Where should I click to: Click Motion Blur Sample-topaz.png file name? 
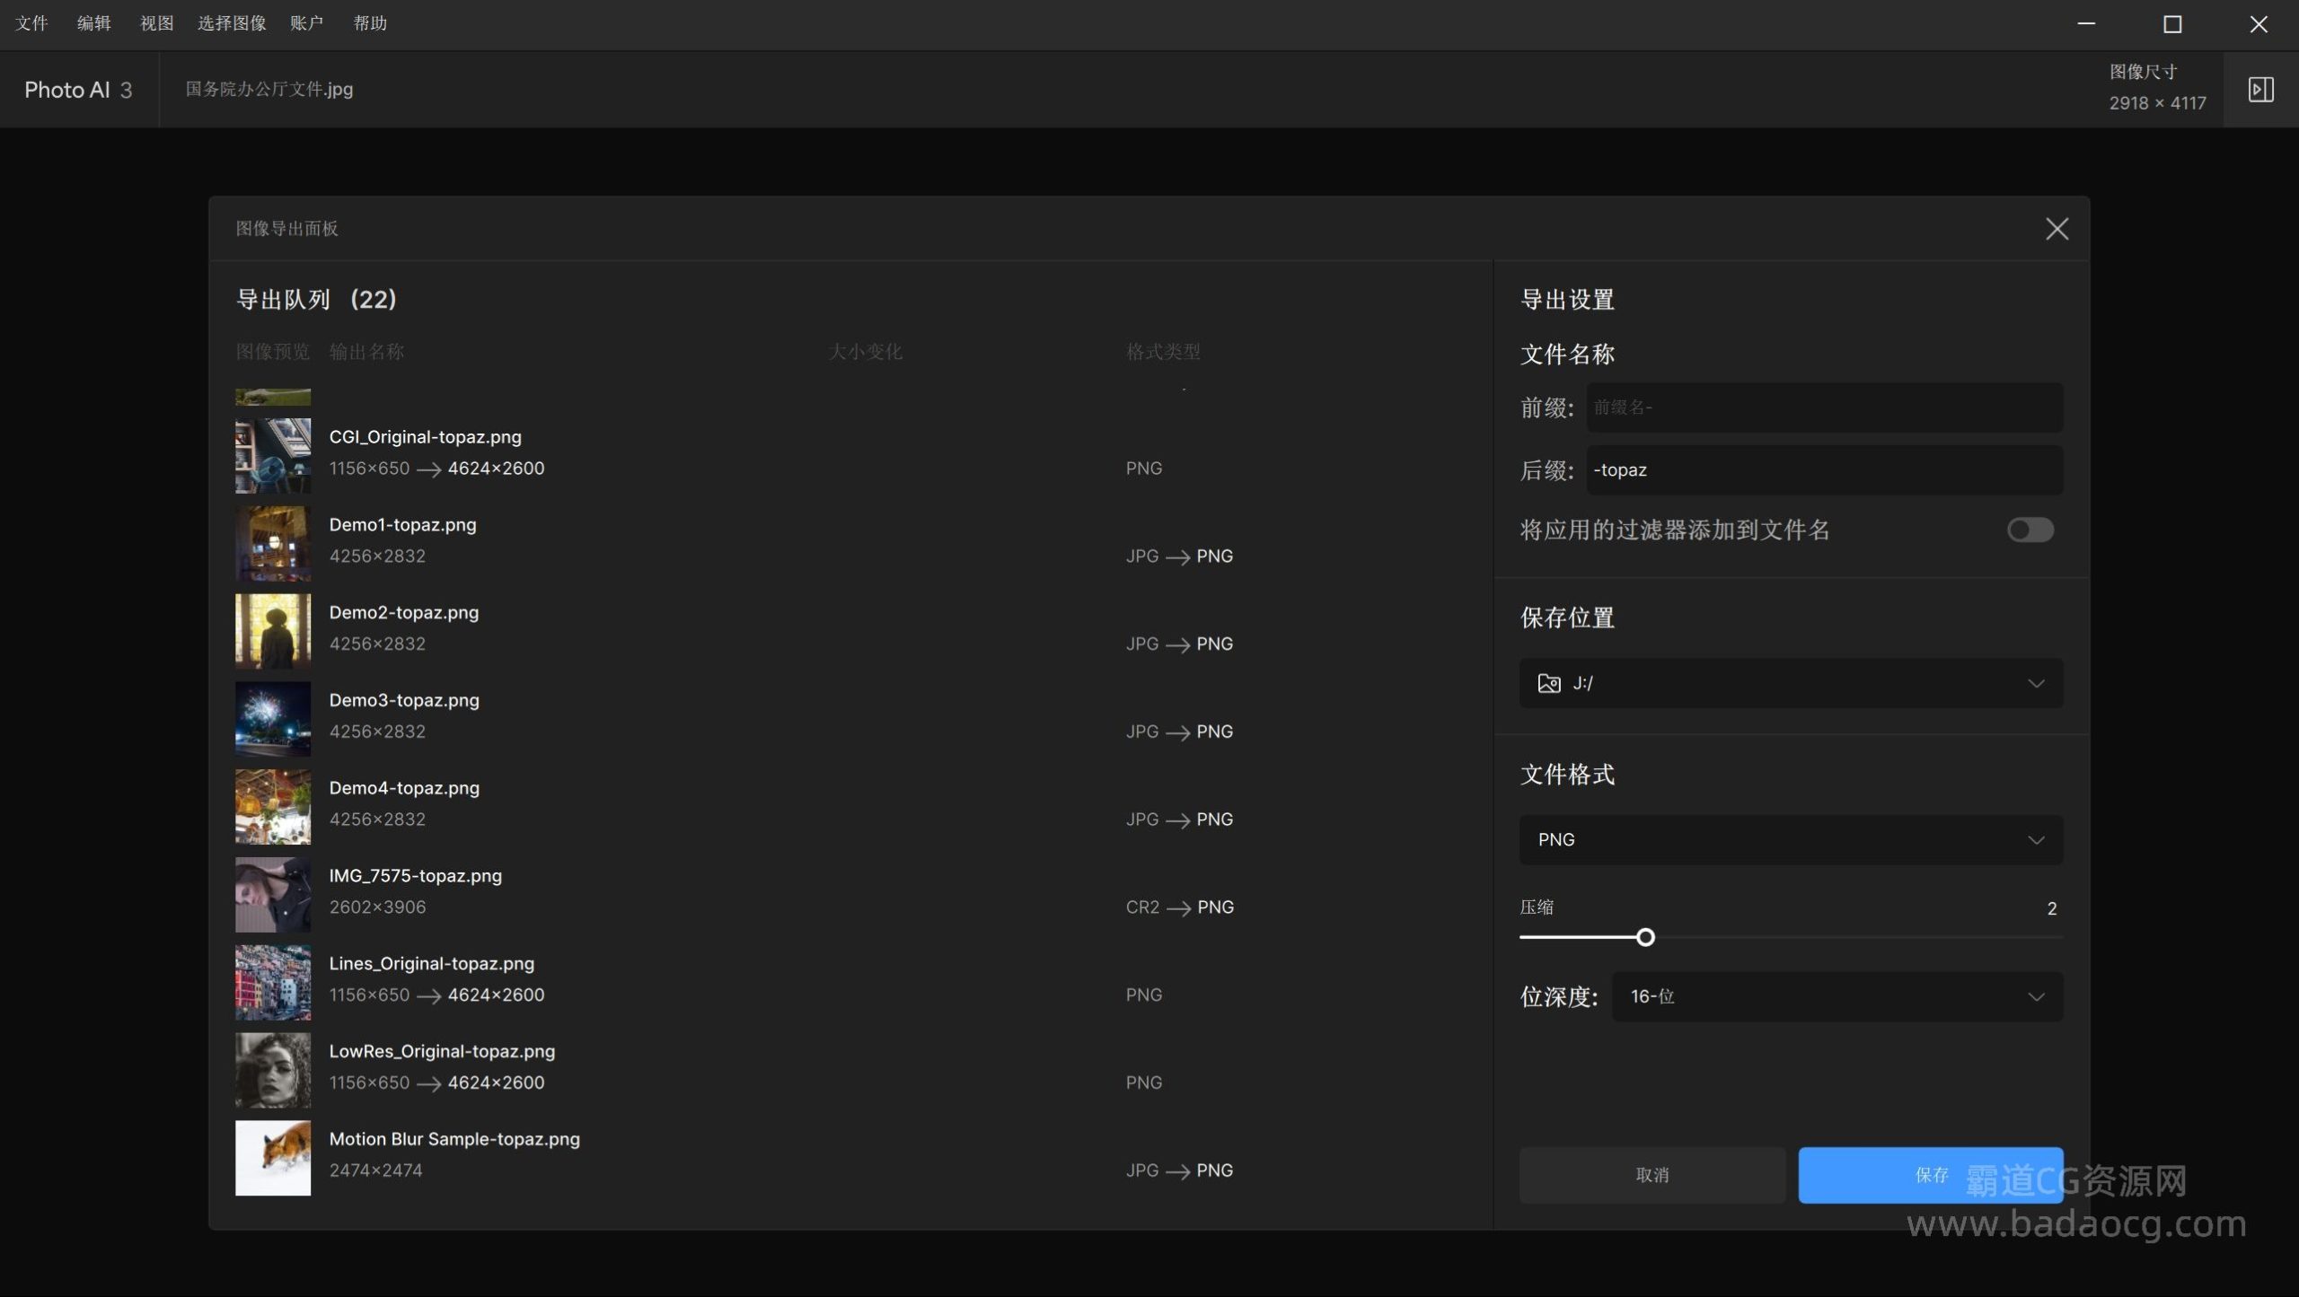point(454,1139)
